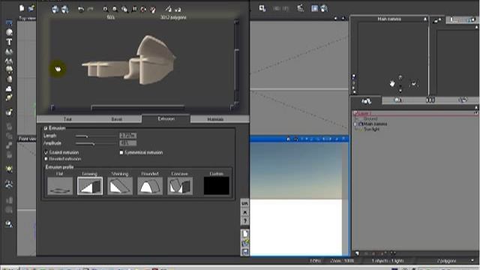Select the Sphere primitive tool in left toolbar

[9, 32]
